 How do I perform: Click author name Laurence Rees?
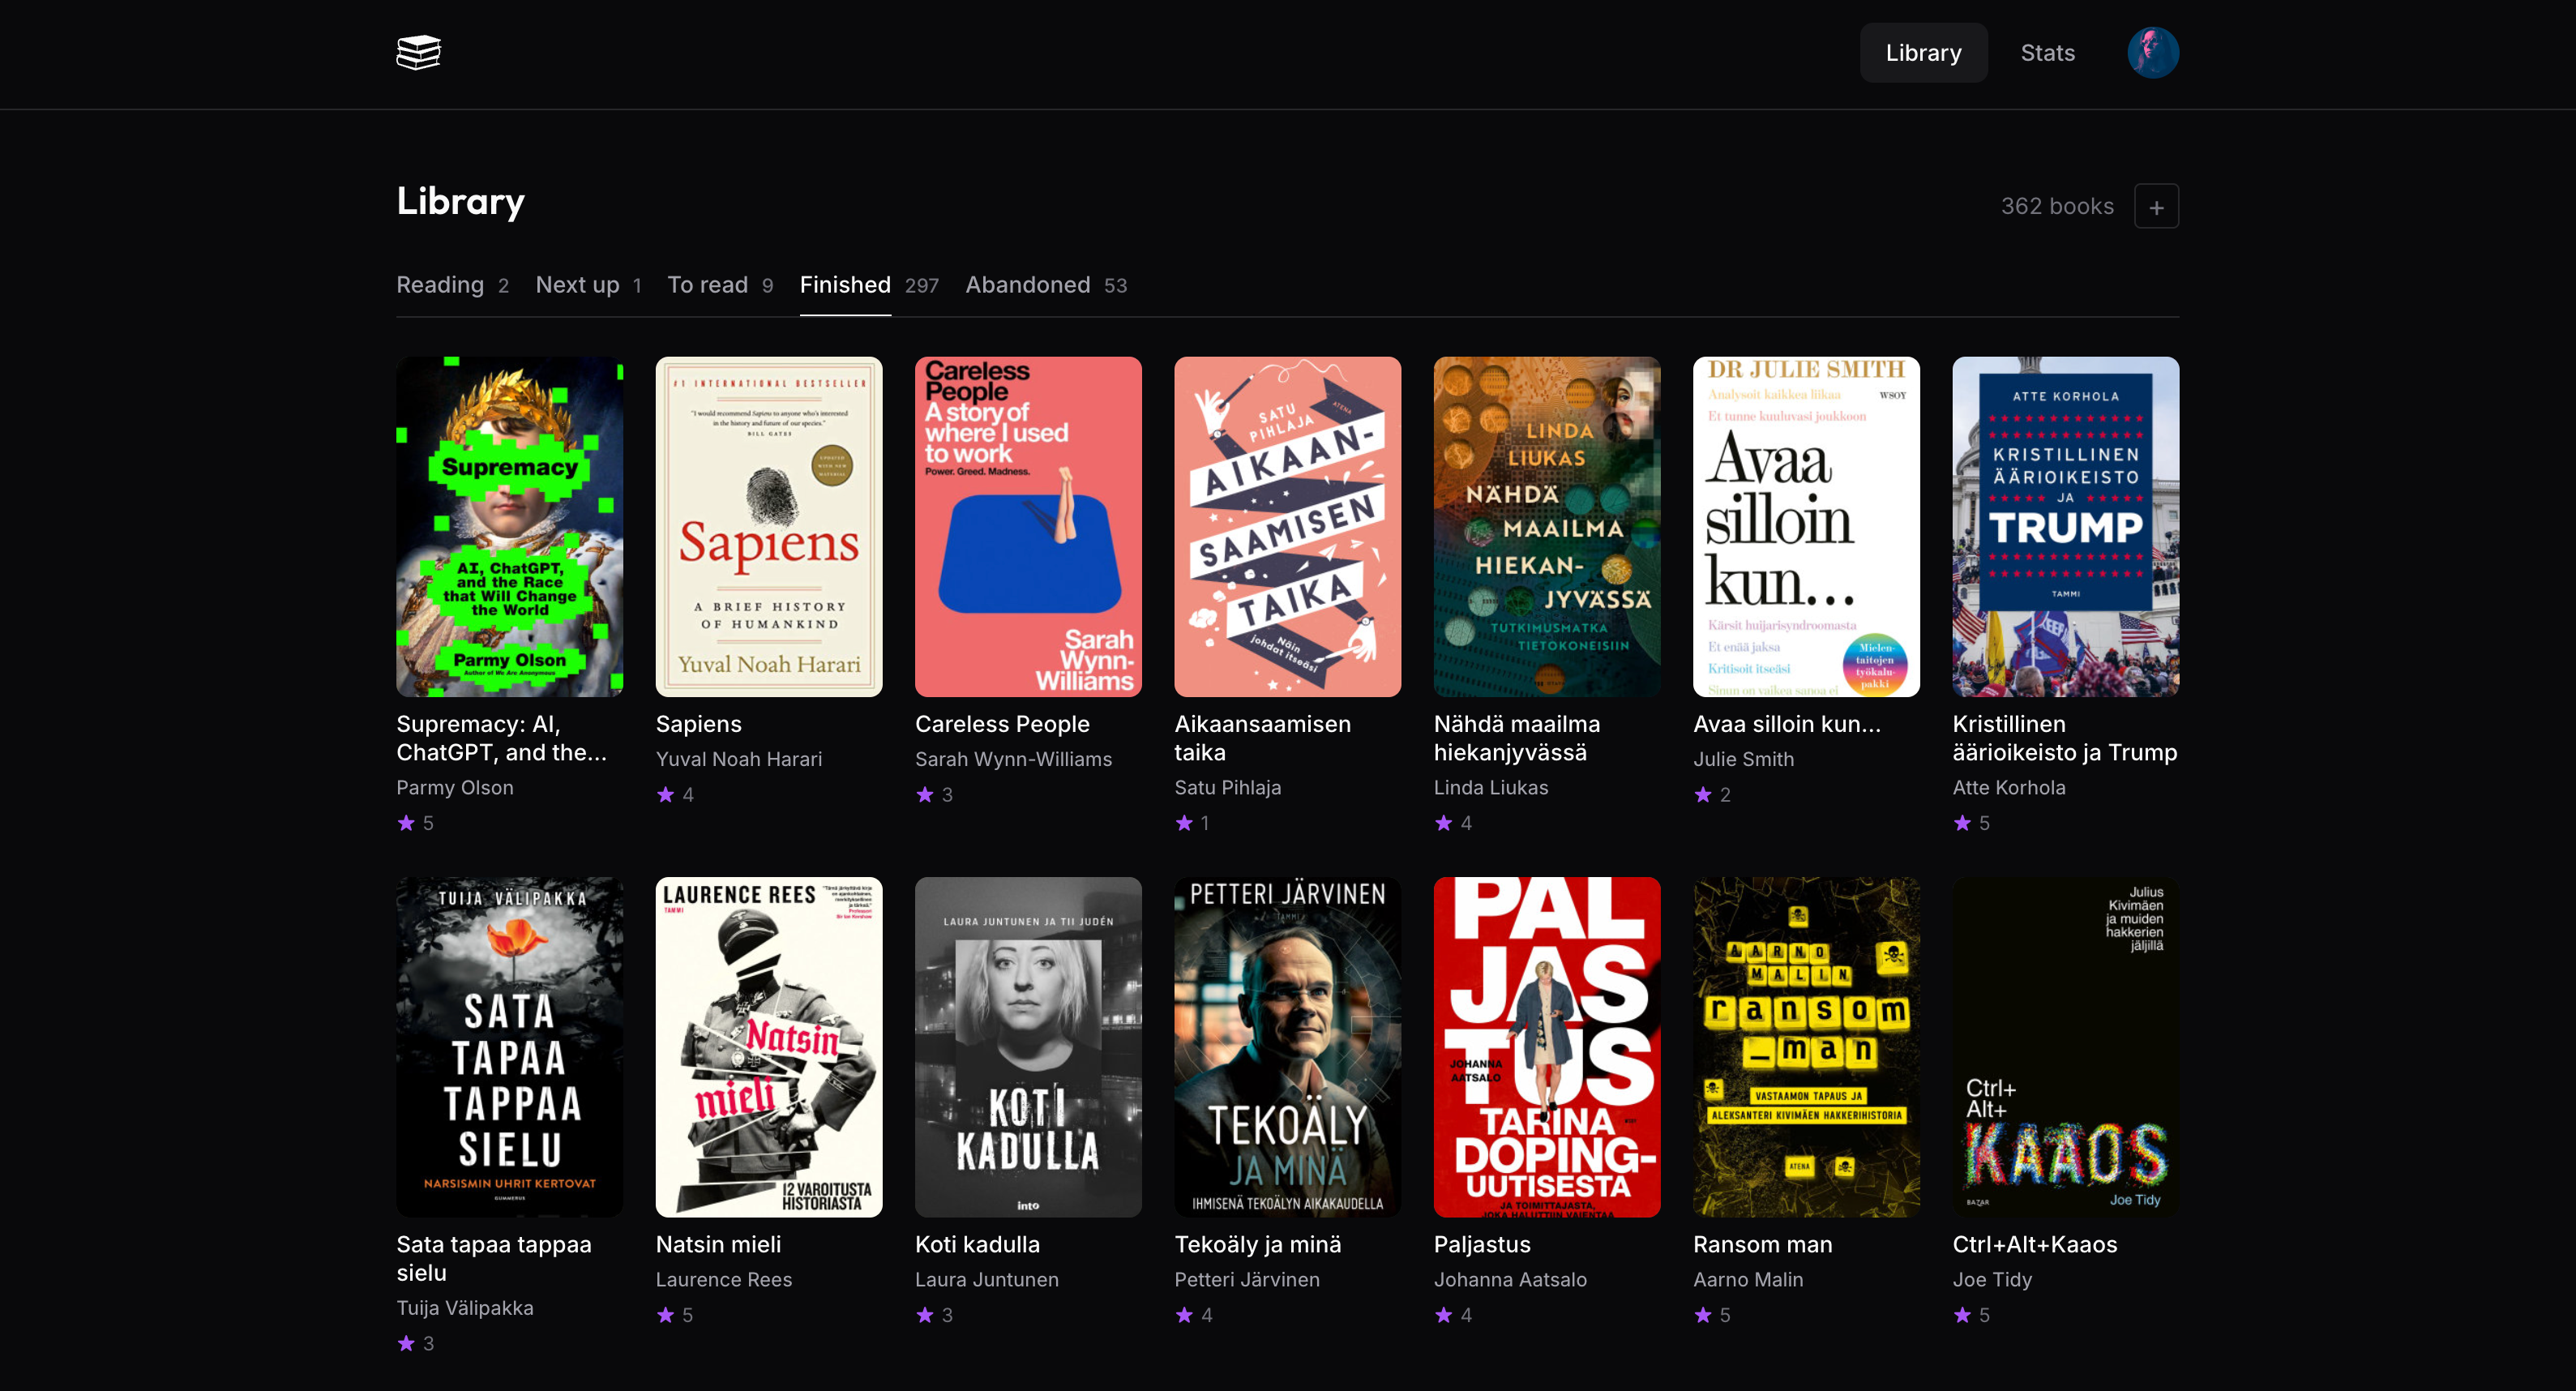[724, 1279]
